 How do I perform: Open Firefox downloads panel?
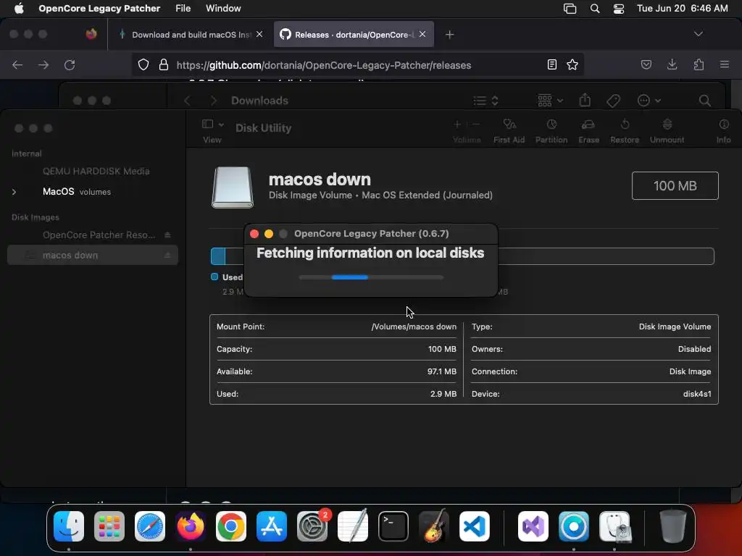(672, 64)
